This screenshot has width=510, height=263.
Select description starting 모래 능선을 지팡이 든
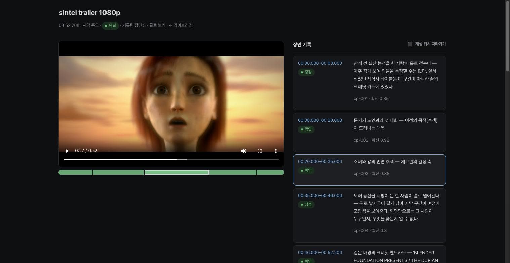tap(397, 207)
